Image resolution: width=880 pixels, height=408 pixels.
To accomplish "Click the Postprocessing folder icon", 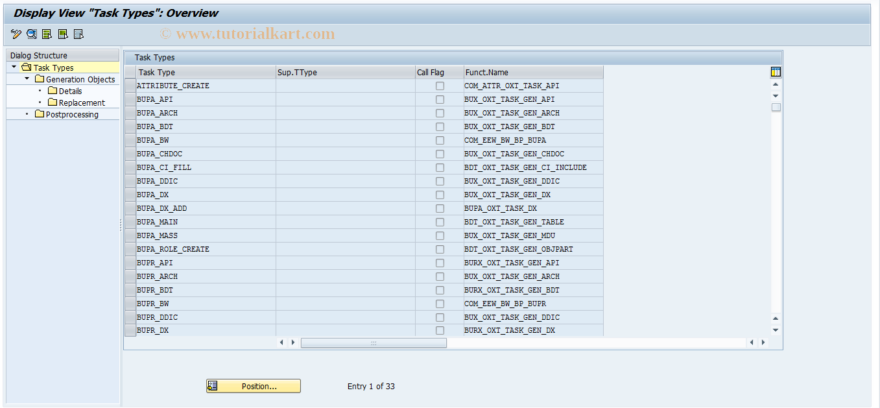I will 38,114.
